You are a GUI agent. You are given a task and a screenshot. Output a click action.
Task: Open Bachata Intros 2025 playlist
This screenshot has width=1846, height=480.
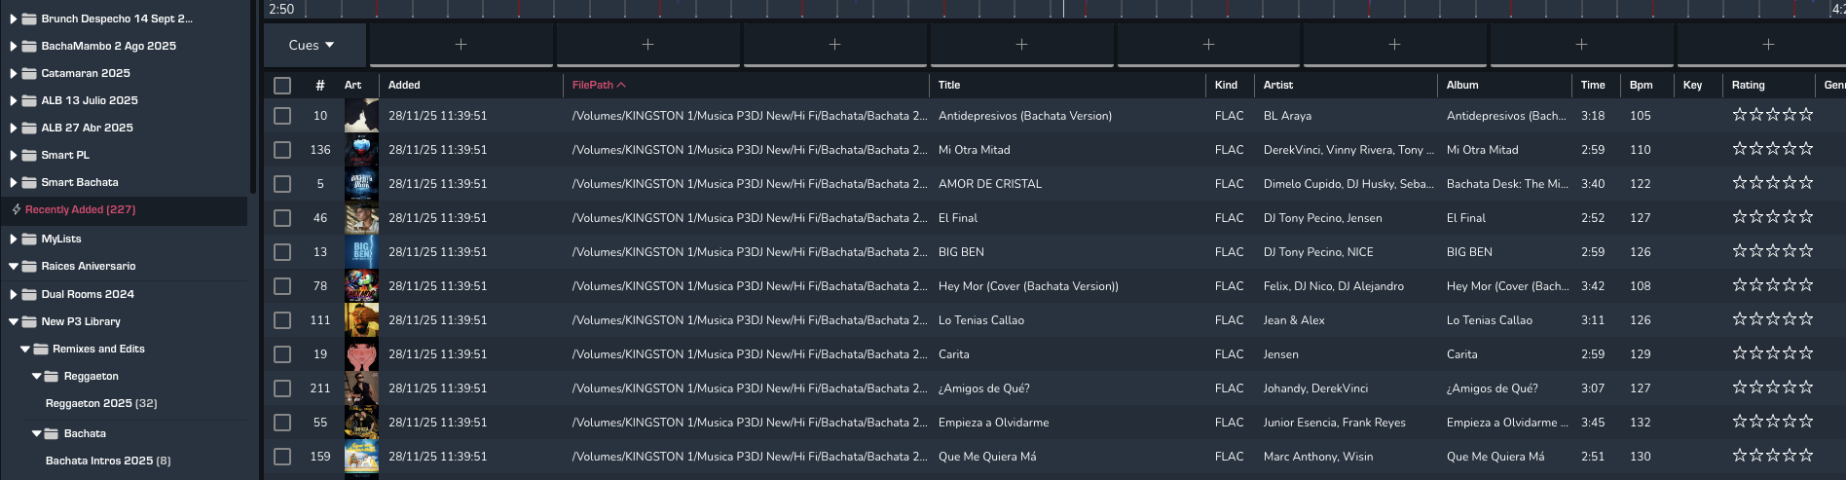click(x=107, y=461)
